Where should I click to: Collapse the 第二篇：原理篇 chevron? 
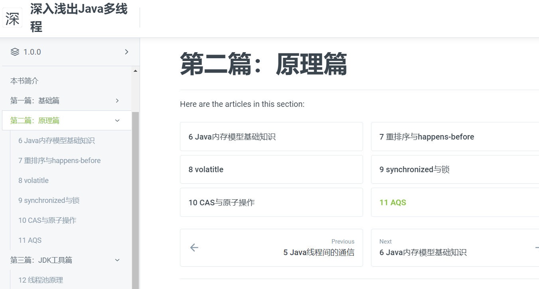(117, 120)
